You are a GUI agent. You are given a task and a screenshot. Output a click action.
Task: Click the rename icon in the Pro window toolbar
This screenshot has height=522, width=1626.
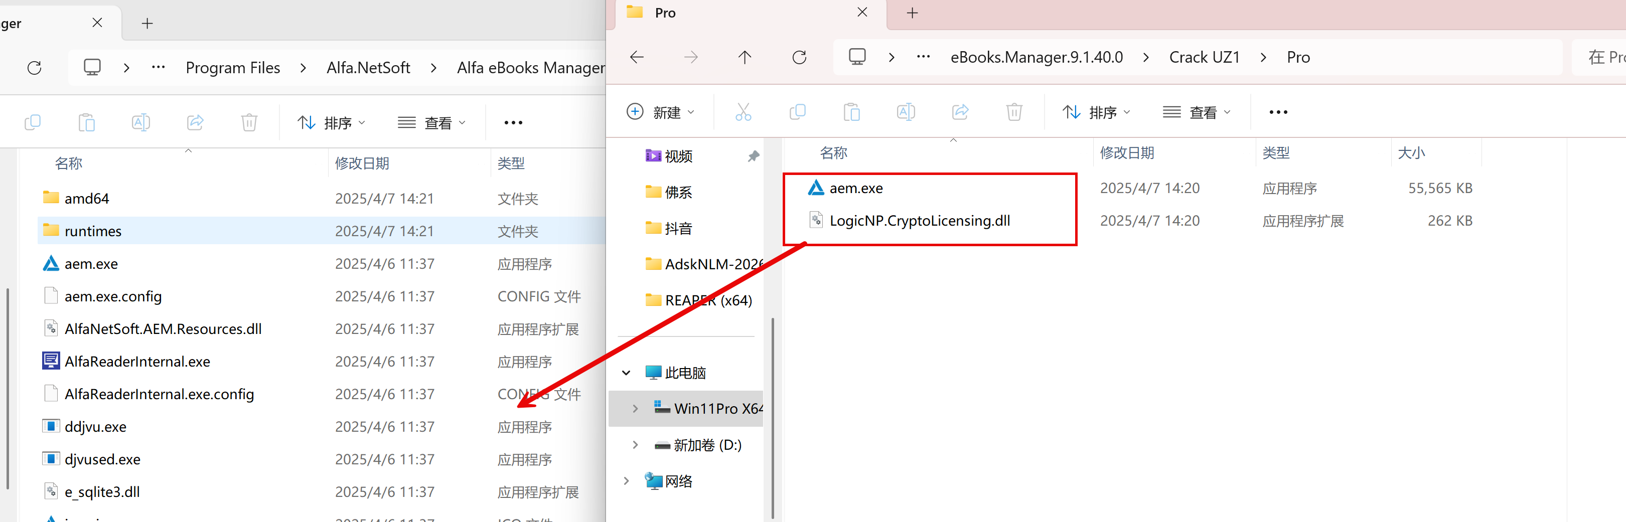click(906, 112)
